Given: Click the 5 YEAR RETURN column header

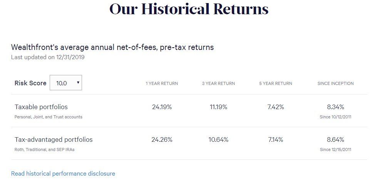Looking at the screenshot, I should pyautogui.click(x=276, y=83).
